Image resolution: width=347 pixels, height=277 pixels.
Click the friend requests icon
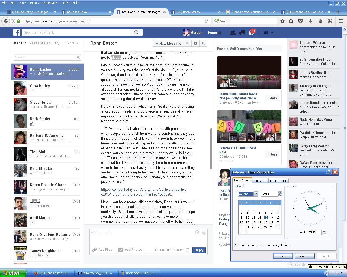coord(233,33)
